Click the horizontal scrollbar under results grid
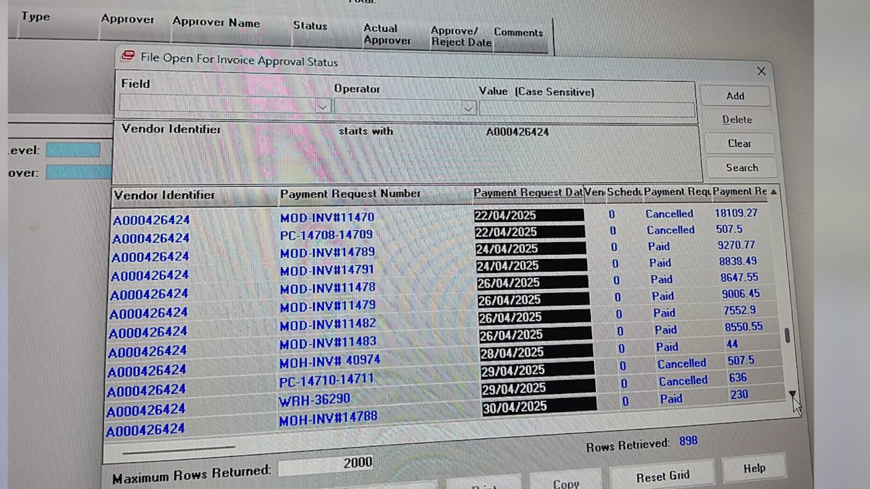The width and height of the screenshot is (870, 489). click(x=179, y=450)
